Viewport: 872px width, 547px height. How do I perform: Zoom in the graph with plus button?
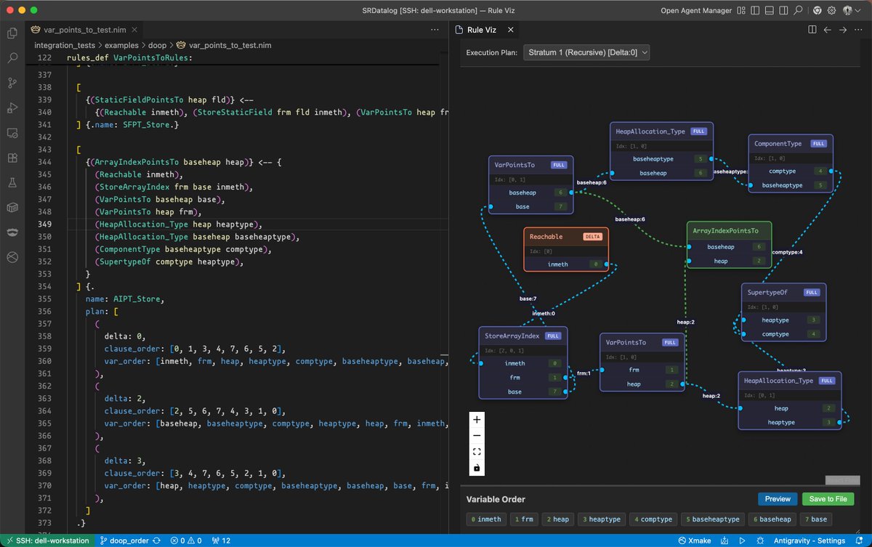477,420
